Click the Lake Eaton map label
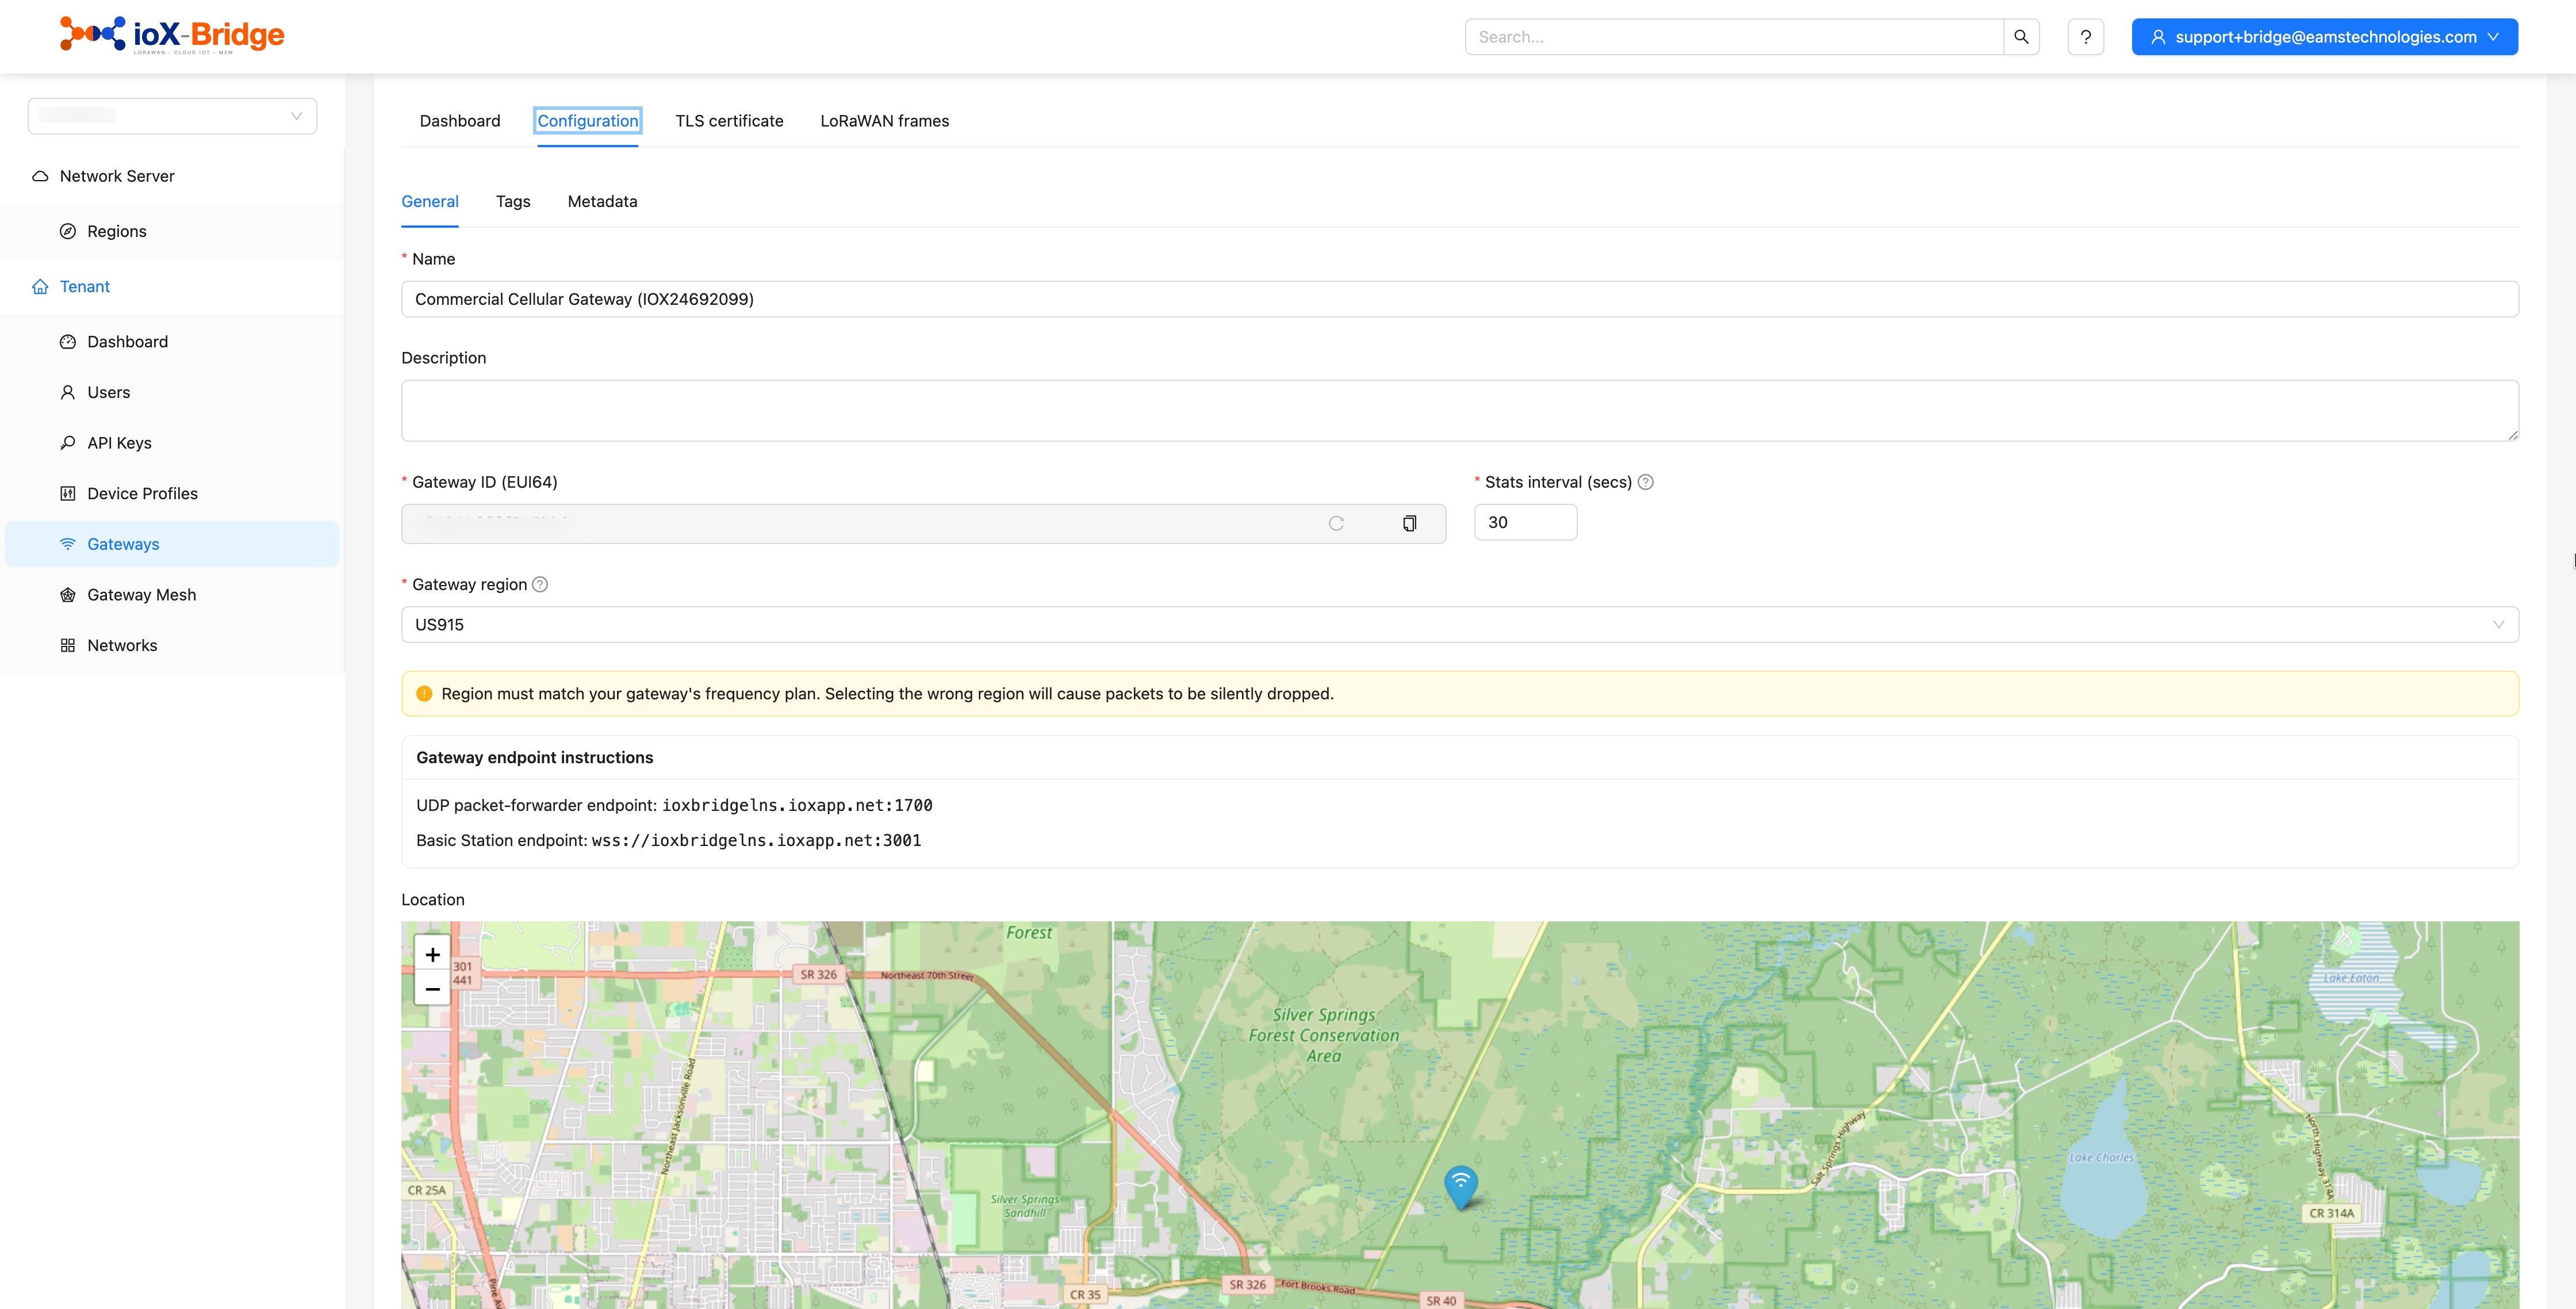This screenshot has width=2576, height=1309. 2351,978
